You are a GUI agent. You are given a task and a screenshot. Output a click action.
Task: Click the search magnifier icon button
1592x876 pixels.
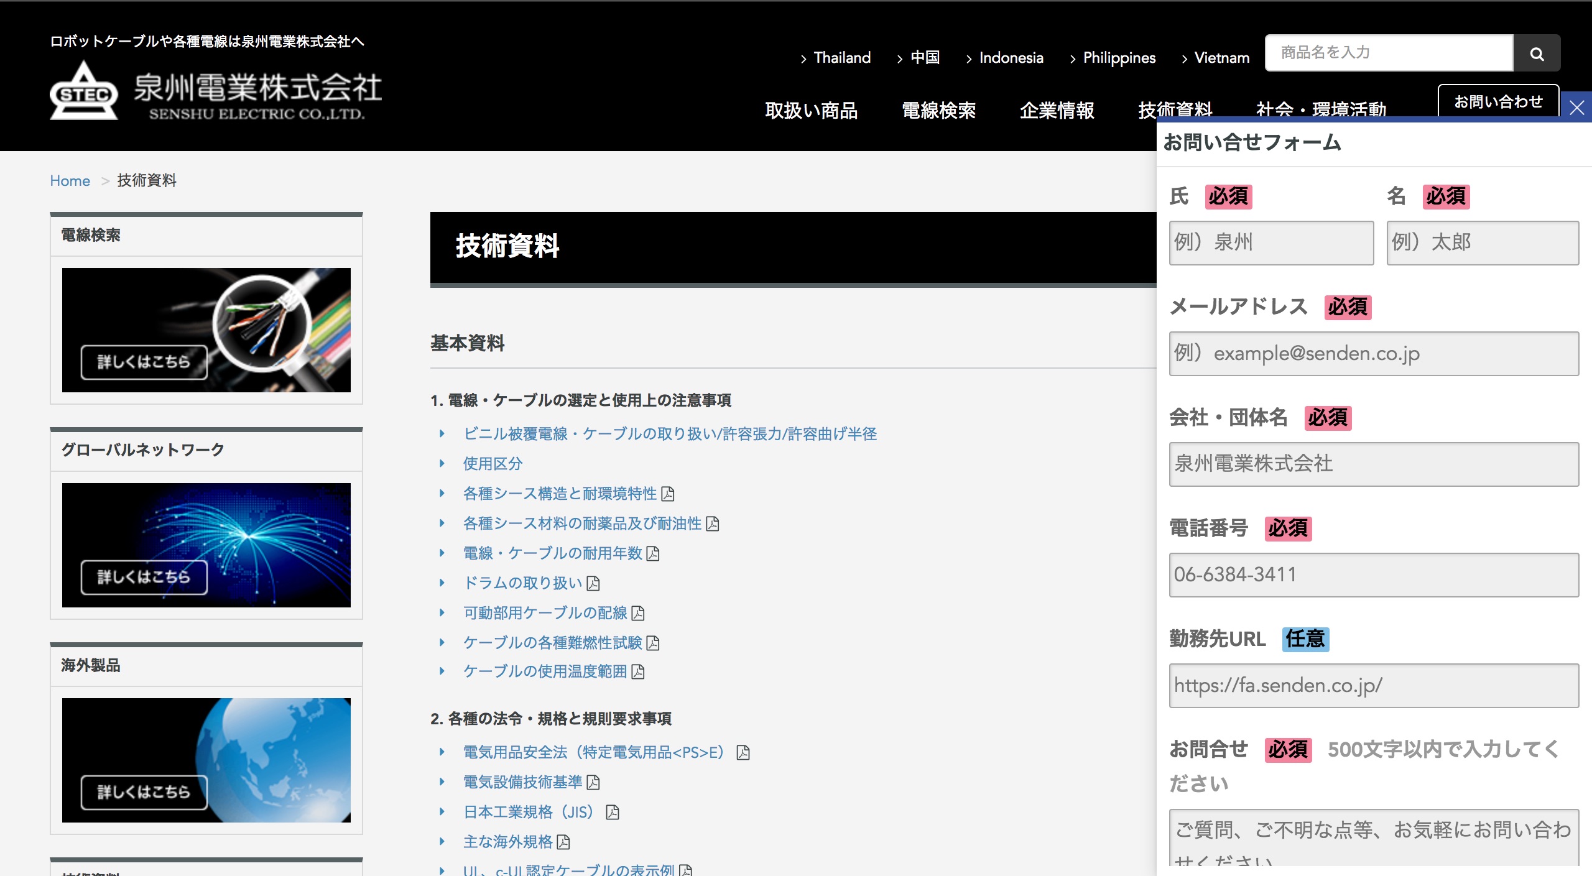1537,53
